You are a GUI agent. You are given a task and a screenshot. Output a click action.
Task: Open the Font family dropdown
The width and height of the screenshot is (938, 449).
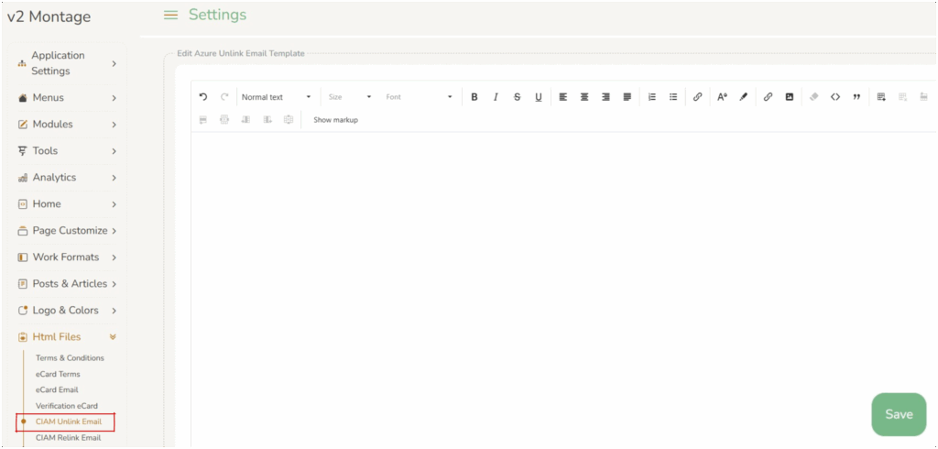pos(419,97)
